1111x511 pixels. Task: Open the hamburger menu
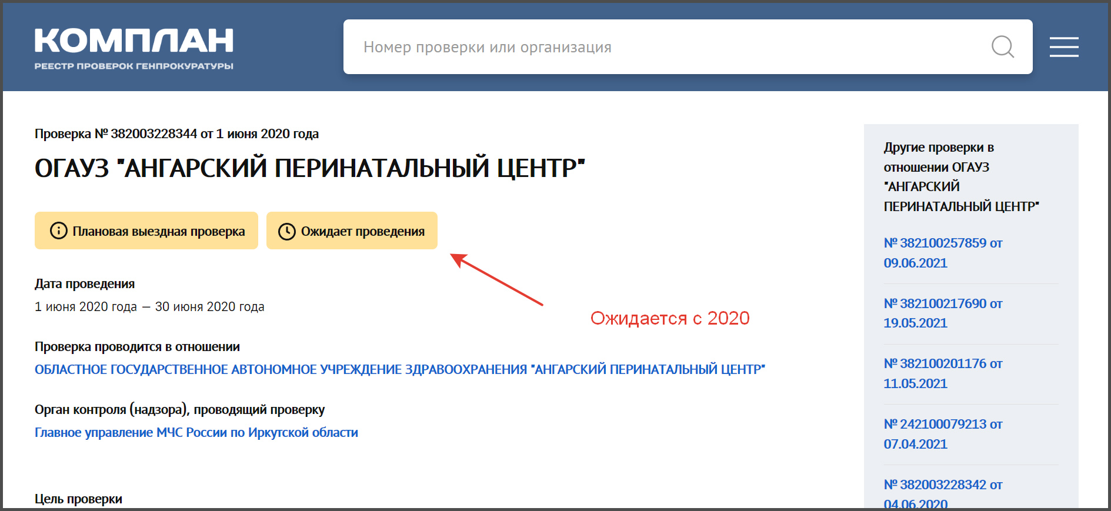(x=1064, y=47)
